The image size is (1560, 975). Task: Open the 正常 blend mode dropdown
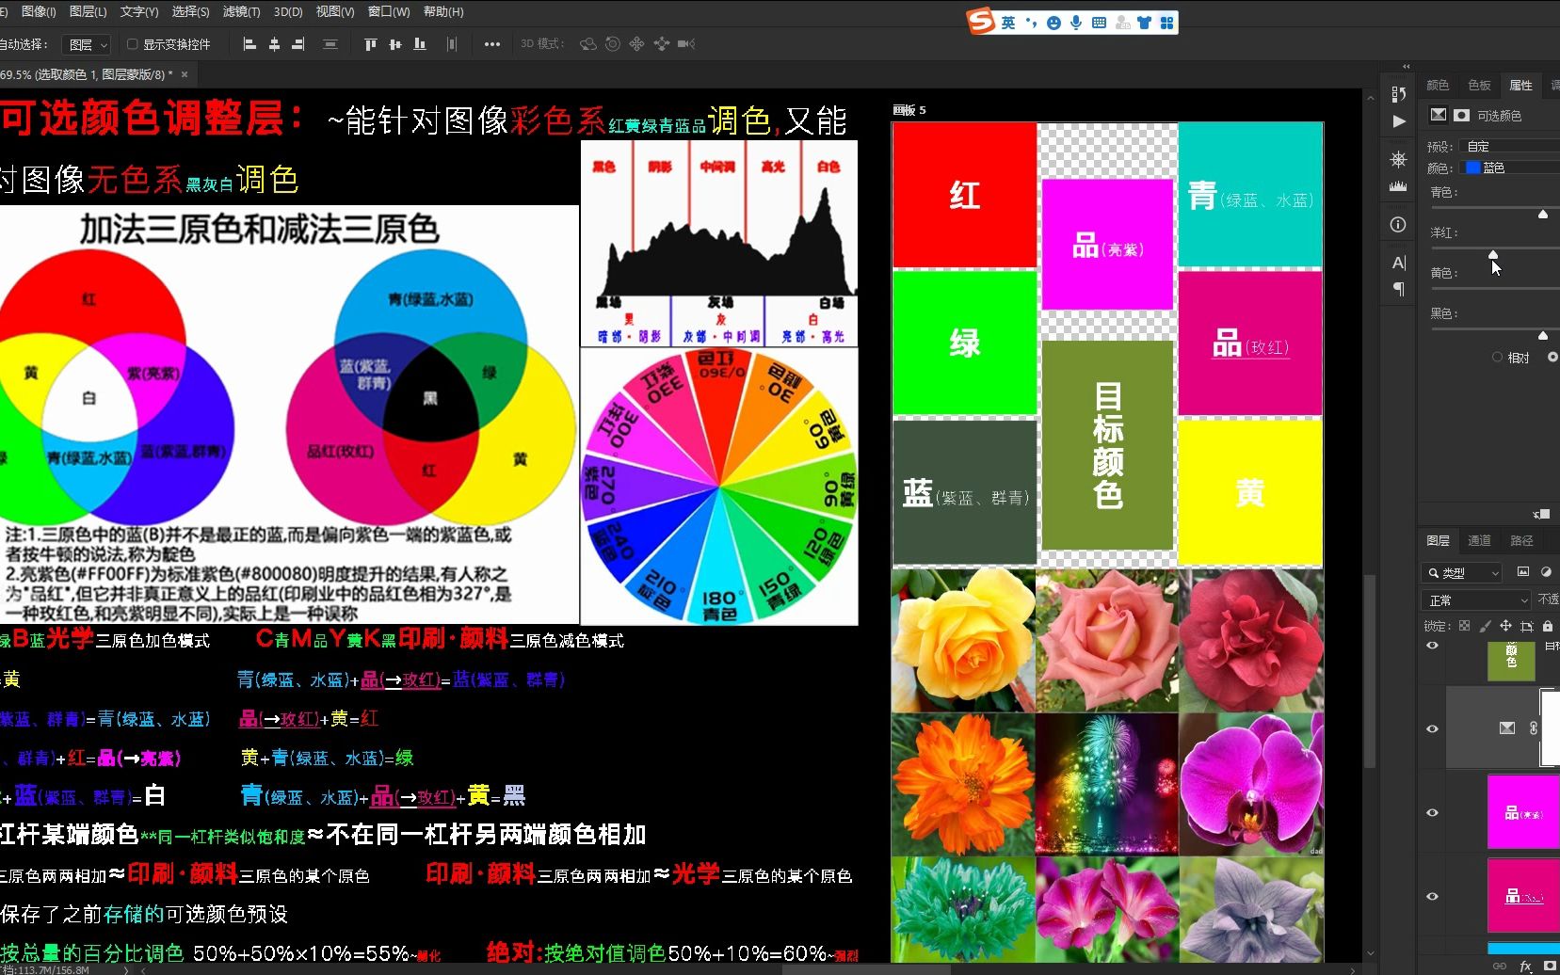click(x=1476, y=600)
